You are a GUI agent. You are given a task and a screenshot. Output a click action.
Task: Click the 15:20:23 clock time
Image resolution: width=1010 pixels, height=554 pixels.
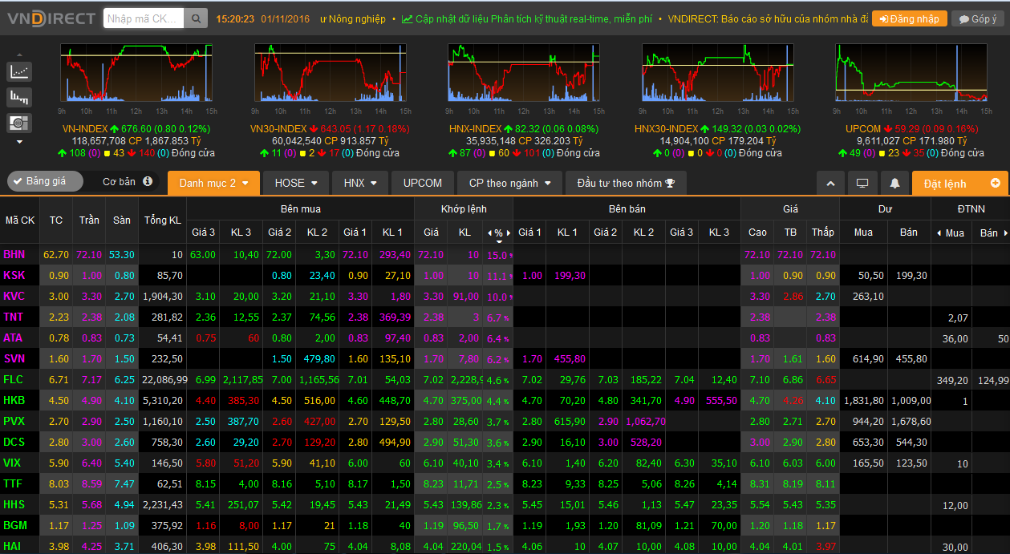tap(235, 18)
